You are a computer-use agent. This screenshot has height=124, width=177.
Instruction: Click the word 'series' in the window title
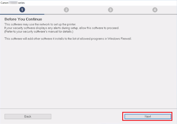point(21,3)
